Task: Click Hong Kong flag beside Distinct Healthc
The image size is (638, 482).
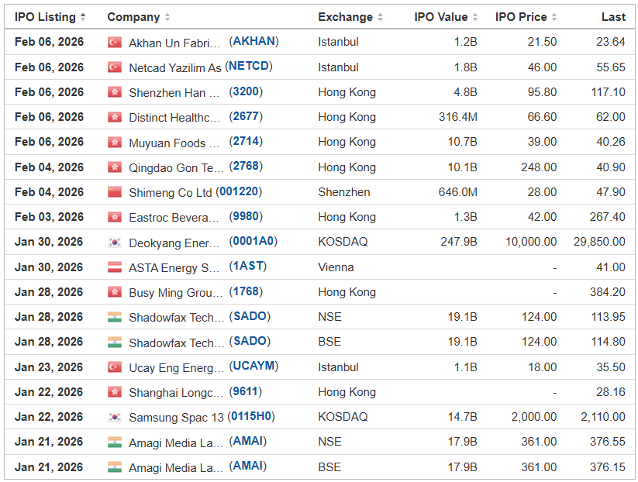Action: [114, 117]
